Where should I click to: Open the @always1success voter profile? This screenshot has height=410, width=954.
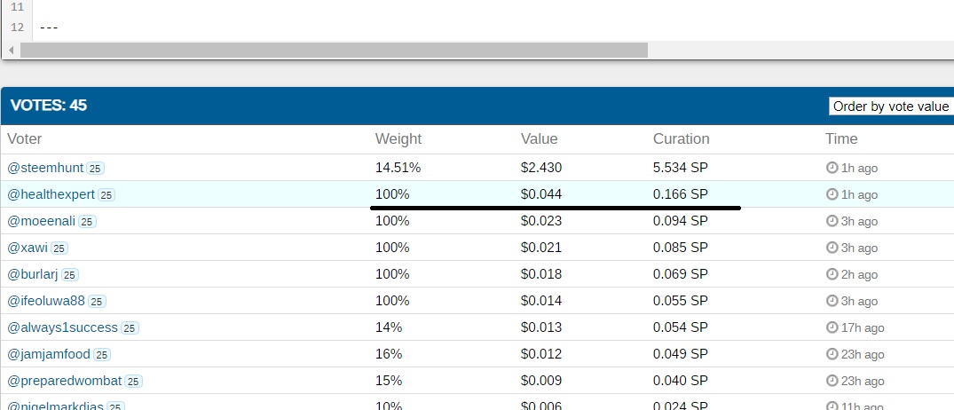62,327
